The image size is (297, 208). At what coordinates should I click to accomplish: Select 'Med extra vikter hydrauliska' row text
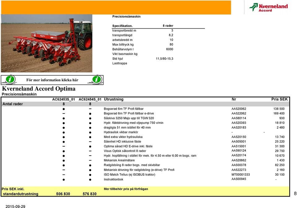coord(123,137)
